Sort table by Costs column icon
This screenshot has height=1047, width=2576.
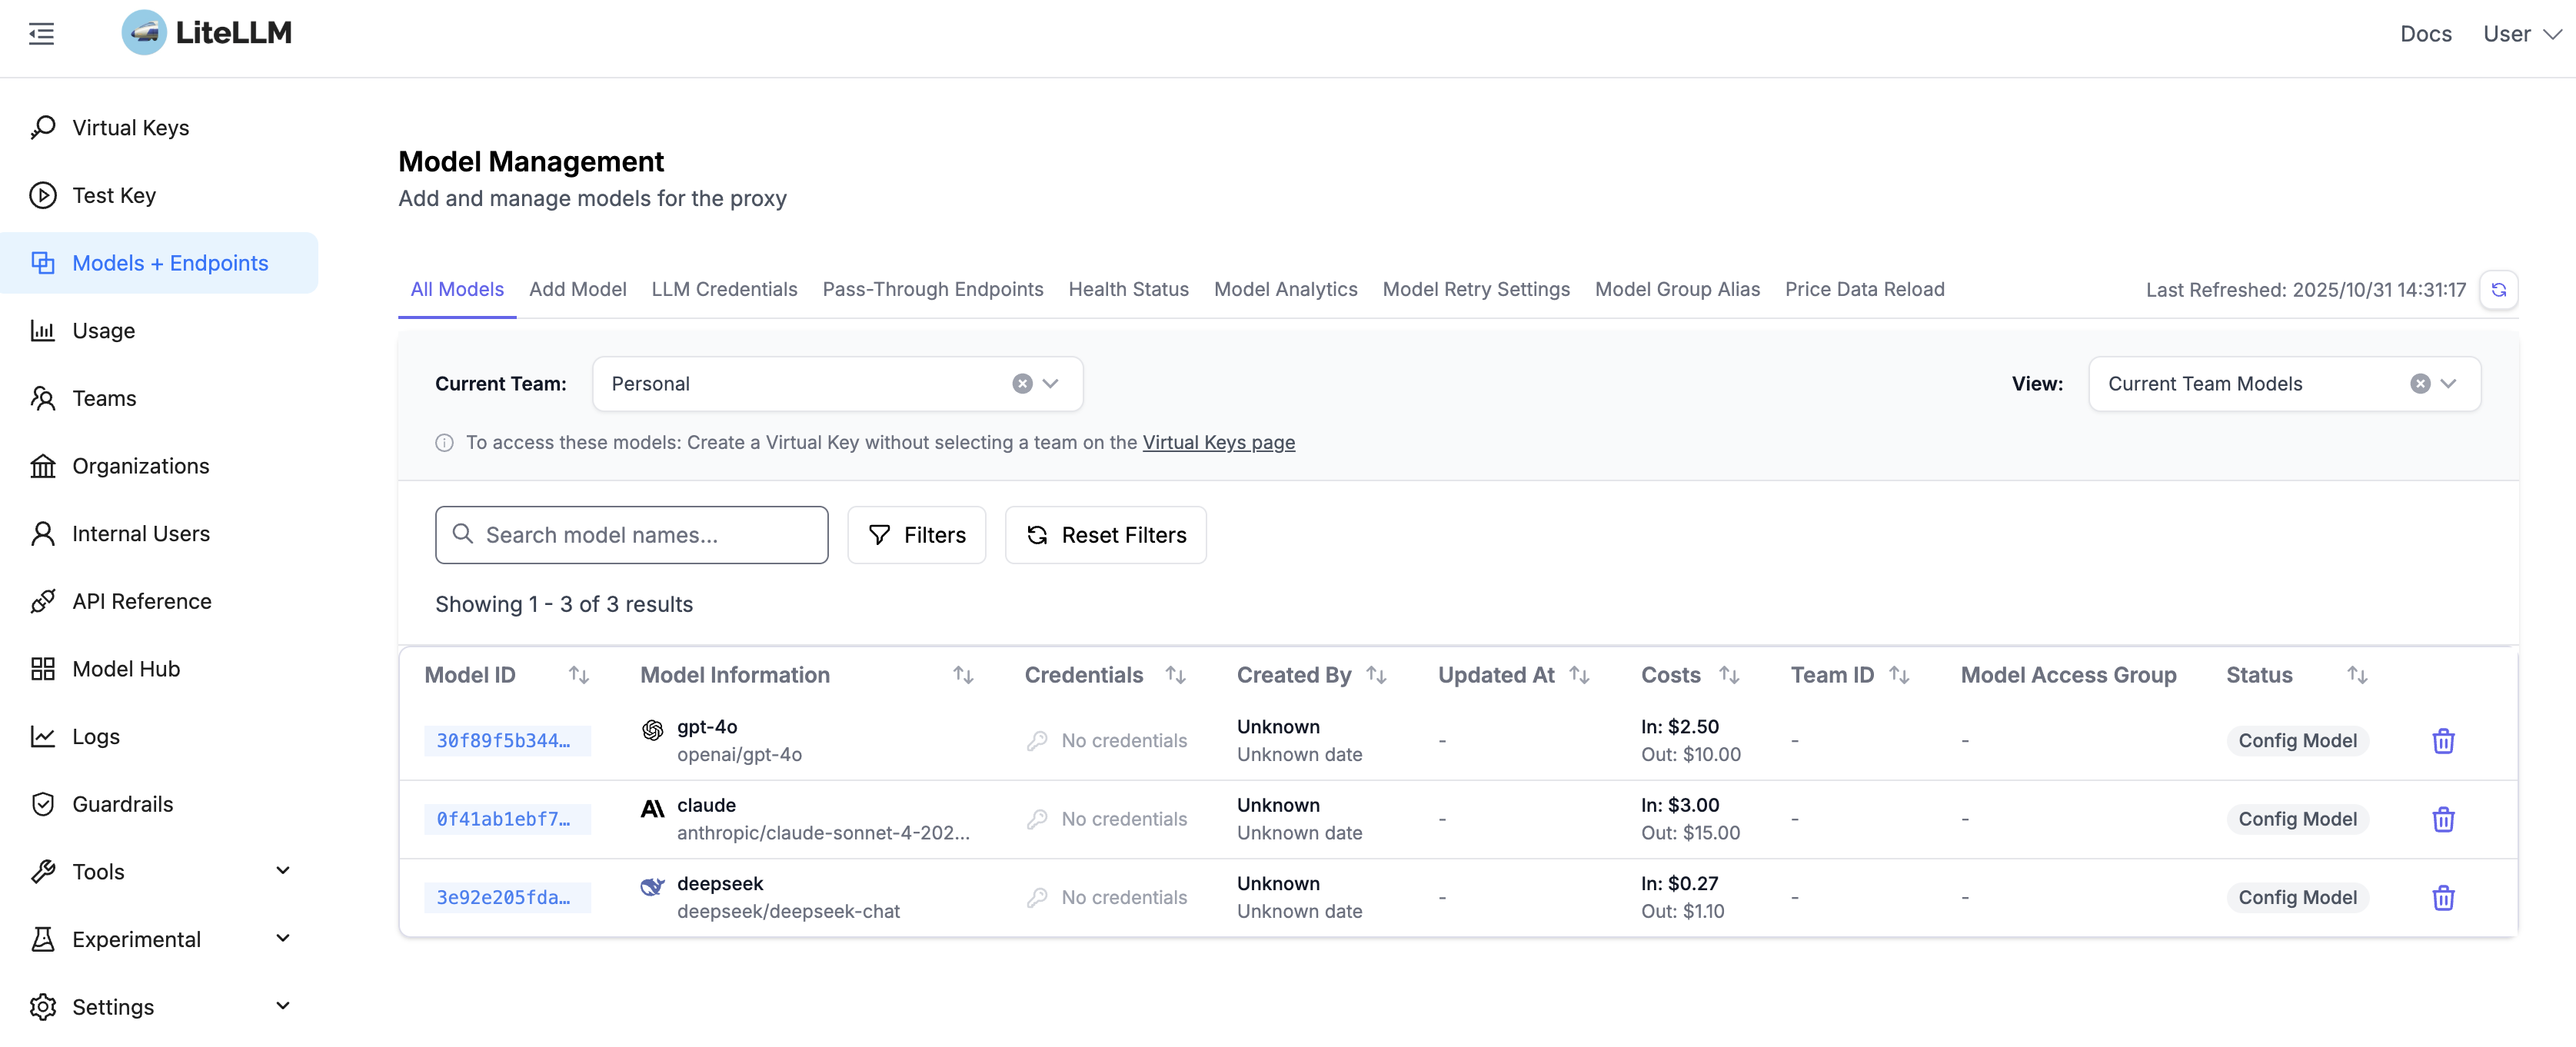[x=1728, y=675]
